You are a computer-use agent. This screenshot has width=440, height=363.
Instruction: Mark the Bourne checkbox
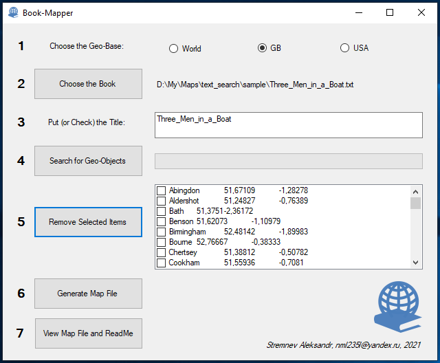tap(161, 242)
